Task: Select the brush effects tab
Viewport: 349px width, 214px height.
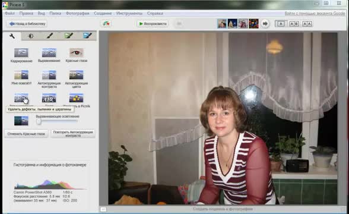Action: 50,36
